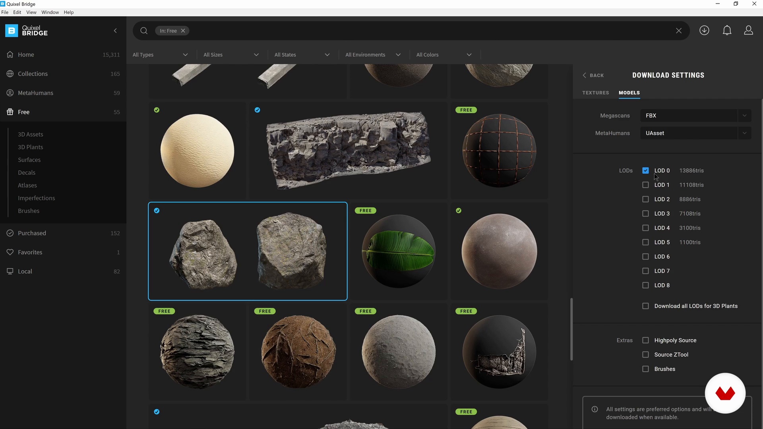The height and width of the screenshot is (429, 763).
Task: Enable LOD 8 checkbox
Action: pos(645,285)
